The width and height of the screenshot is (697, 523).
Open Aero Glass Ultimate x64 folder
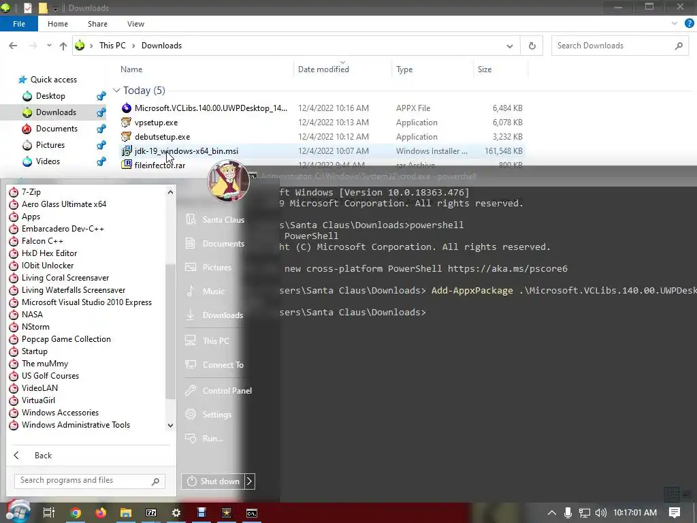point(58,204)
